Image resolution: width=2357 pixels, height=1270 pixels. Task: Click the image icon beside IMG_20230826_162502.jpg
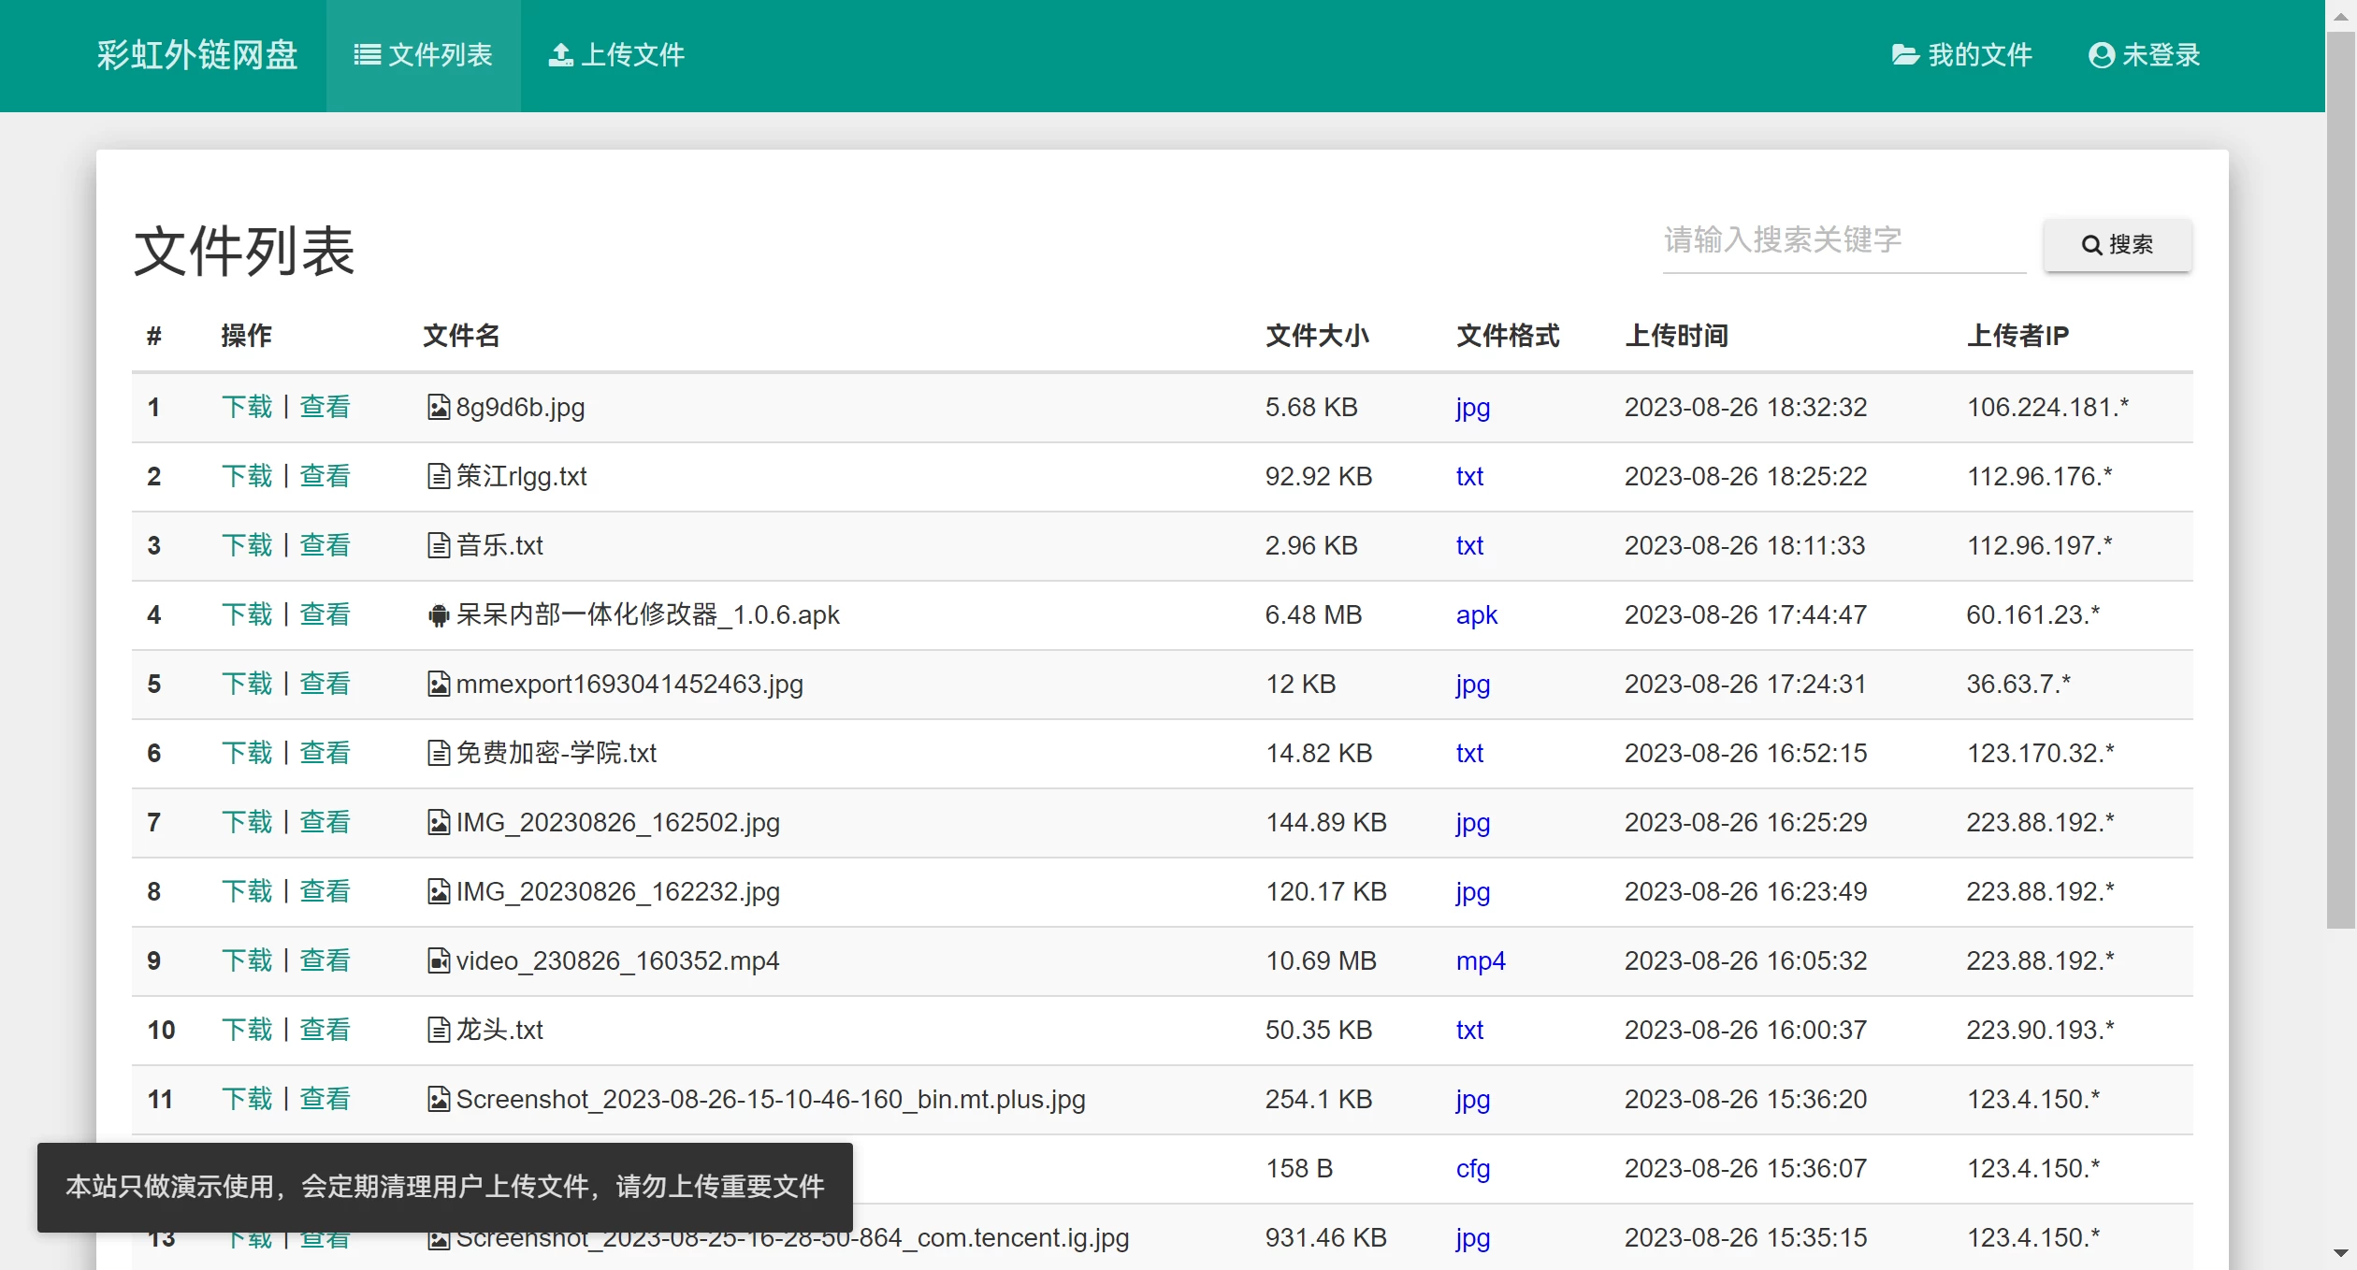click(x=438, y=822)
